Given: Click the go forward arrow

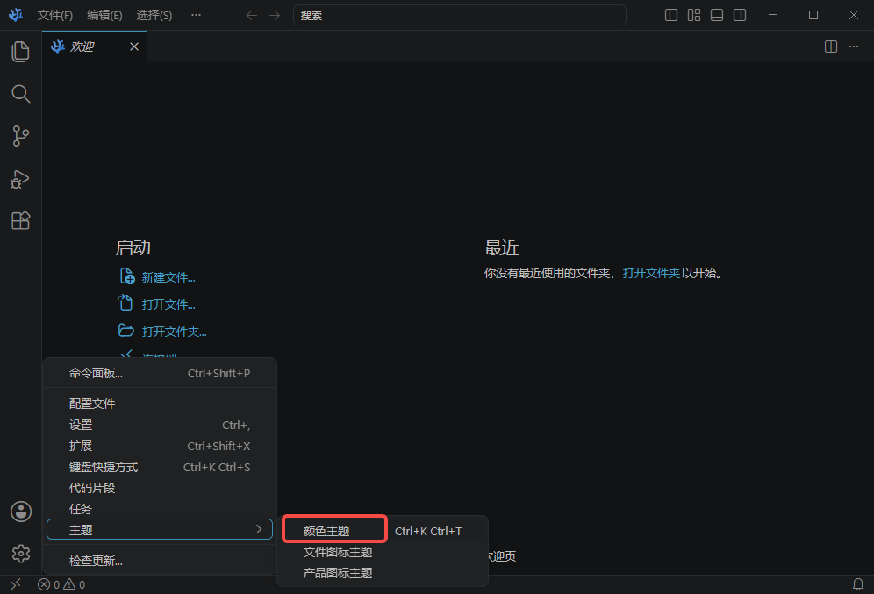Looking at the screenshot, I should [275, 15].
